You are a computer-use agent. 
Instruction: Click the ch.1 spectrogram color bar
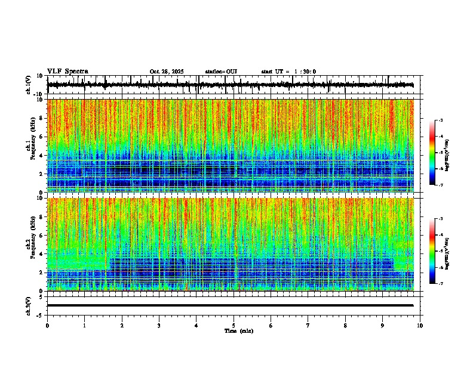(432, 153)
